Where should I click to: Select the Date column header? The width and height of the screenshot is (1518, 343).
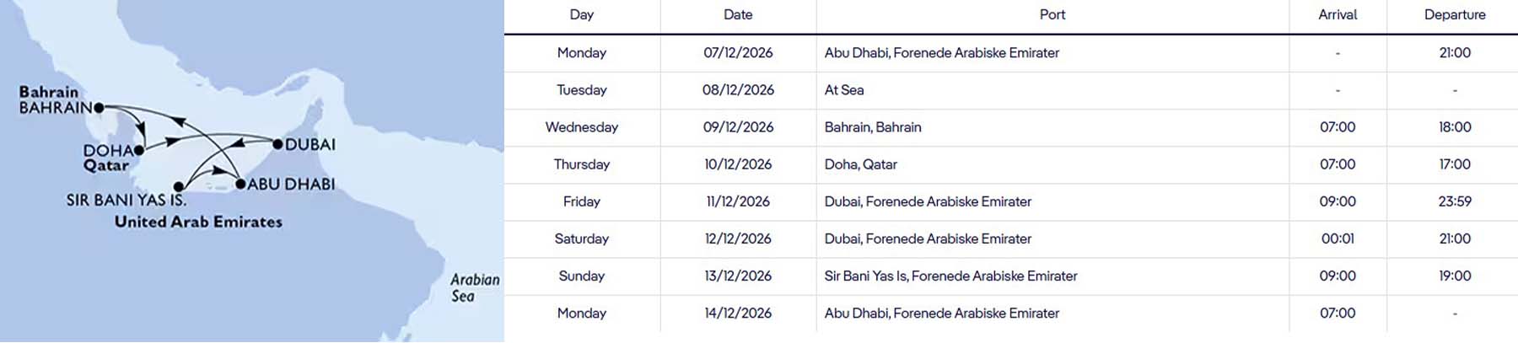pos(738,14)
